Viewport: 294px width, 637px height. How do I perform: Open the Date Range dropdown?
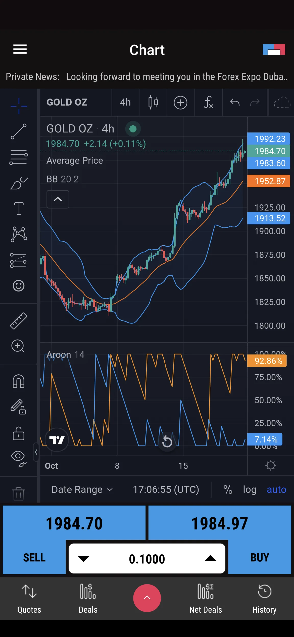click(x=82, y=489)
